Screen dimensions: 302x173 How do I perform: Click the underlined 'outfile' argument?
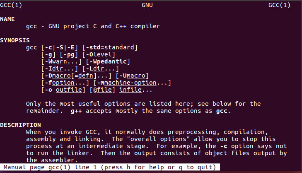coord(69,90)
